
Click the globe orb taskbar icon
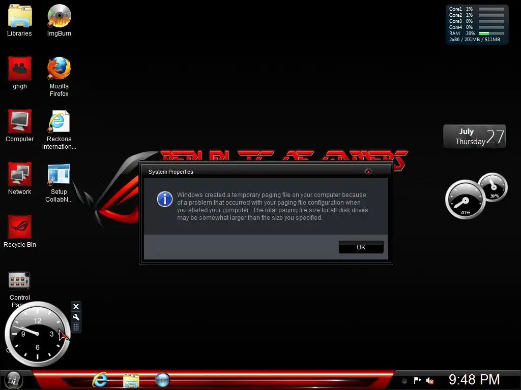tap(162, 380)
